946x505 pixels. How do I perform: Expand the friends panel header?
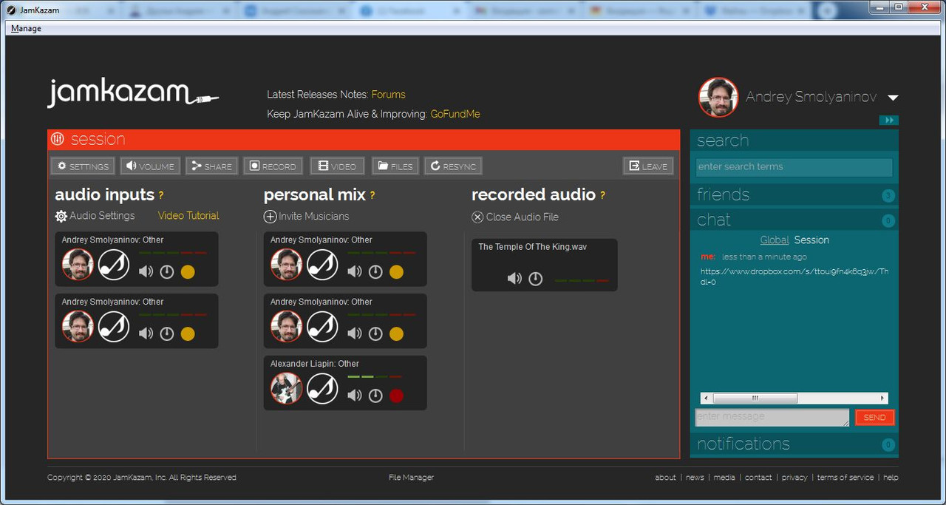[794, 195]
